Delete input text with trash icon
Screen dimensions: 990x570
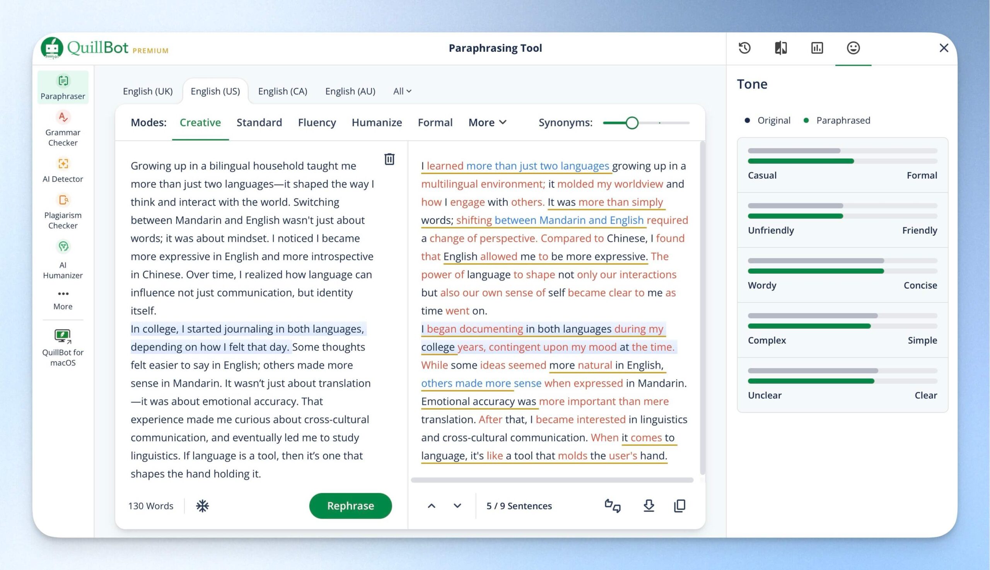coord(389,159)
